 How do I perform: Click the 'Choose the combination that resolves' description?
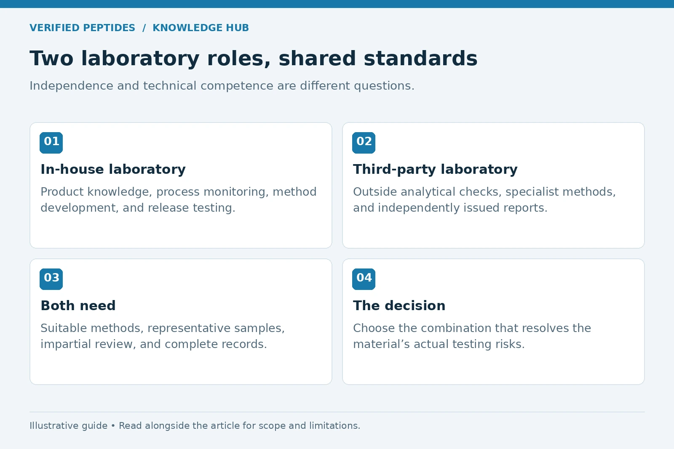point(472,336)
